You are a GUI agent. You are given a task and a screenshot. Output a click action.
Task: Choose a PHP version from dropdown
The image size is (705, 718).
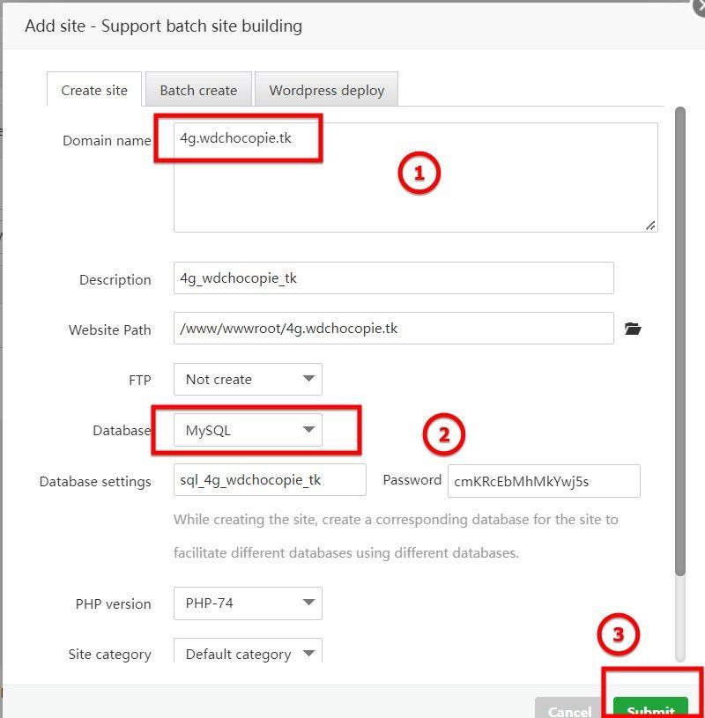[248, 603]
